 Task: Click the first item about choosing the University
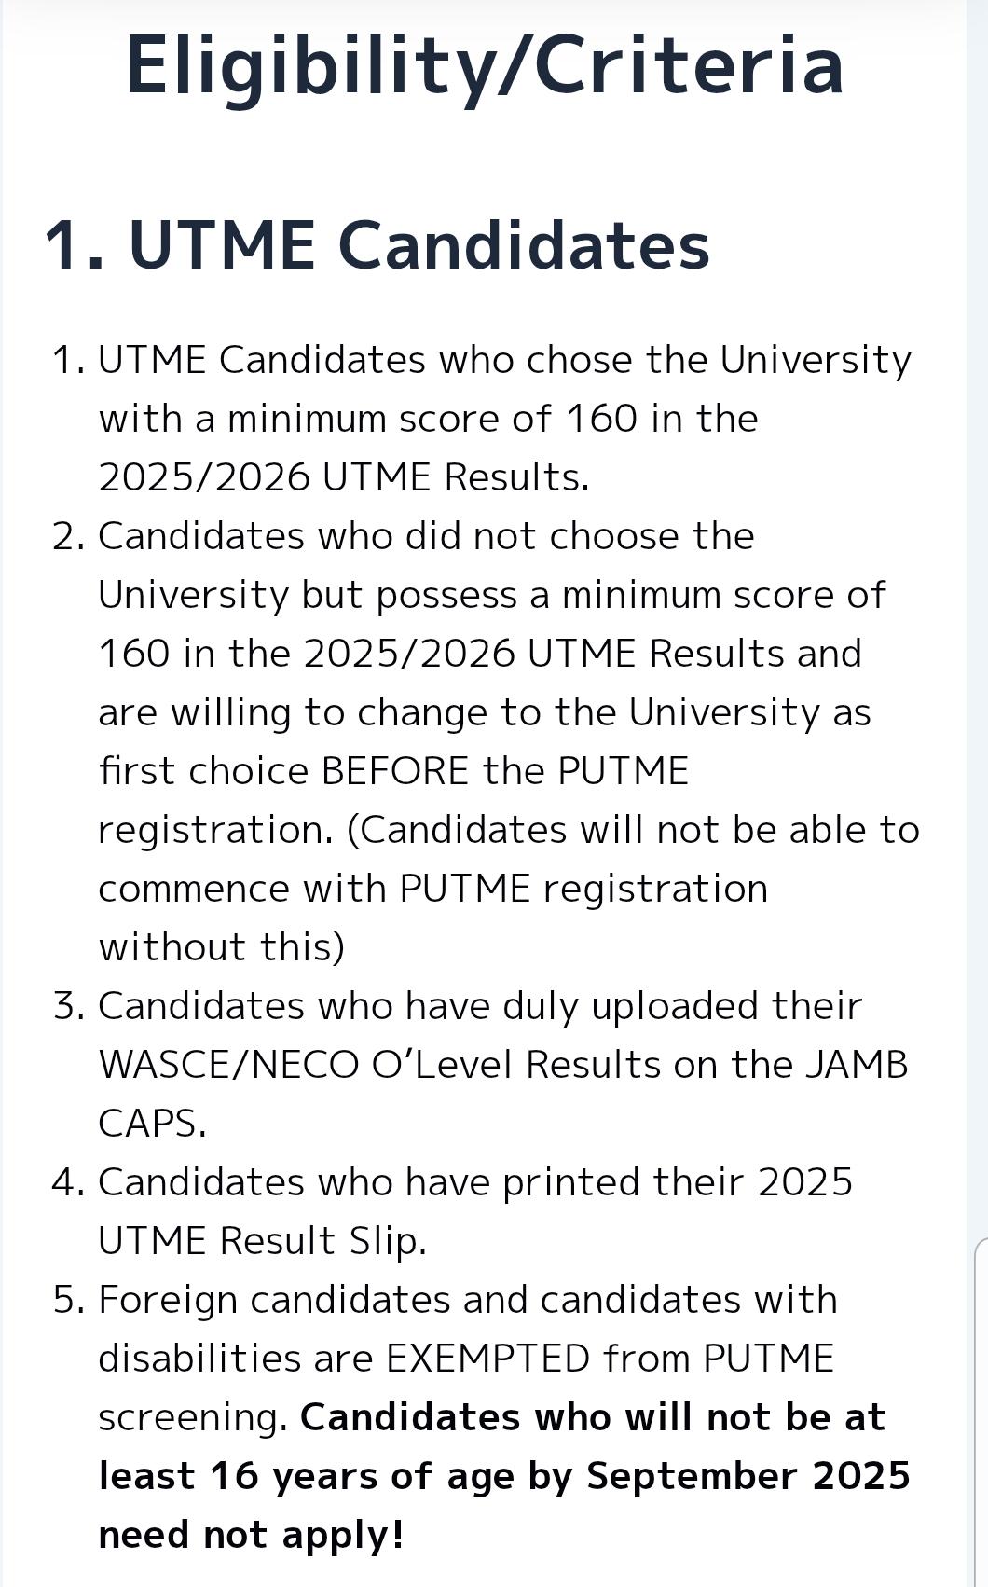(x=503, y=360)
